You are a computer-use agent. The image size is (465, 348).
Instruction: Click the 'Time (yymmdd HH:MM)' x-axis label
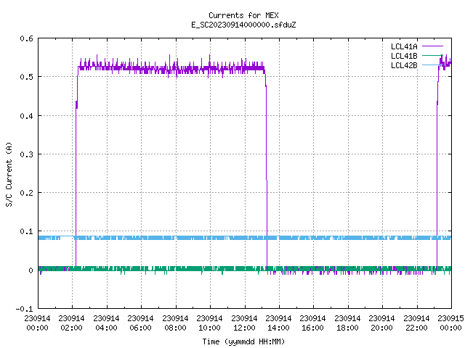243,341
